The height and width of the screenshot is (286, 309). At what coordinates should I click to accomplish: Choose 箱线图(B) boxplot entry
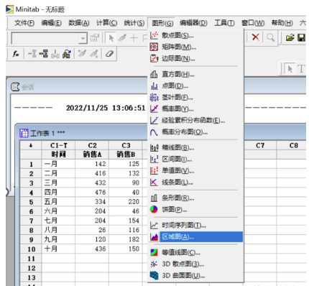tap(195, 147)
